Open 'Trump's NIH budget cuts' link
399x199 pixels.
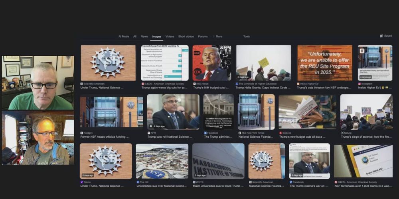click(x=211, y=88)
